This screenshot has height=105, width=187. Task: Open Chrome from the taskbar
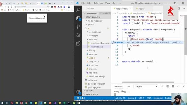click(x=26, y=103)
